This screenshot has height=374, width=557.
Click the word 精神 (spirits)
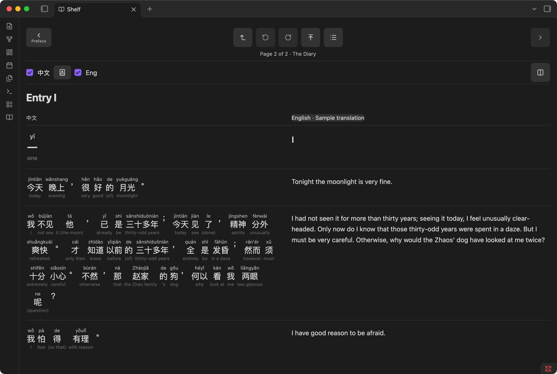click(238, 224)
